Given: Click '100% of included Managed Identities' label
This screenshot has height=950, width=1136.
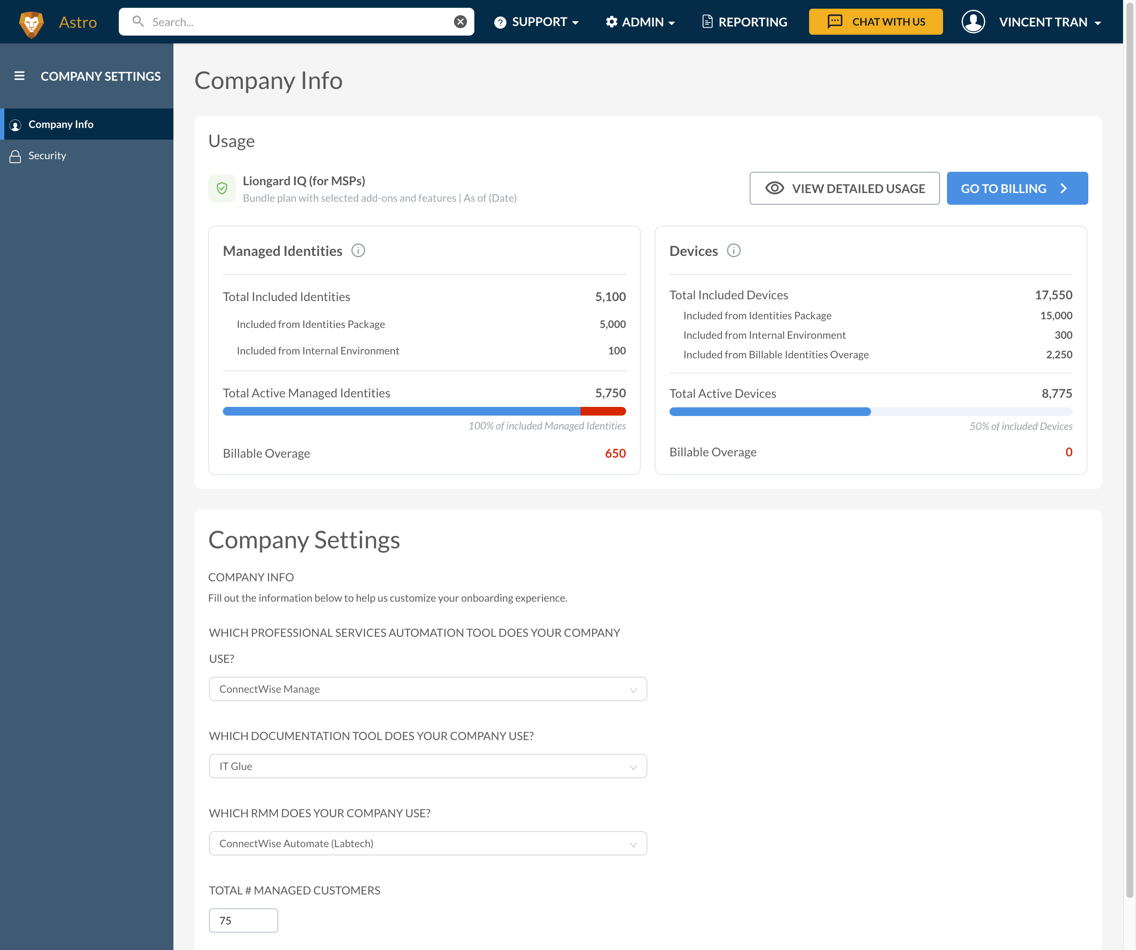Looking at the screenshot, I should tap(547, 426).
